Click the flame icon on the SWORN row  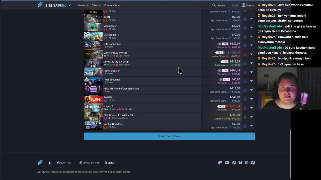tap(245, 99)
